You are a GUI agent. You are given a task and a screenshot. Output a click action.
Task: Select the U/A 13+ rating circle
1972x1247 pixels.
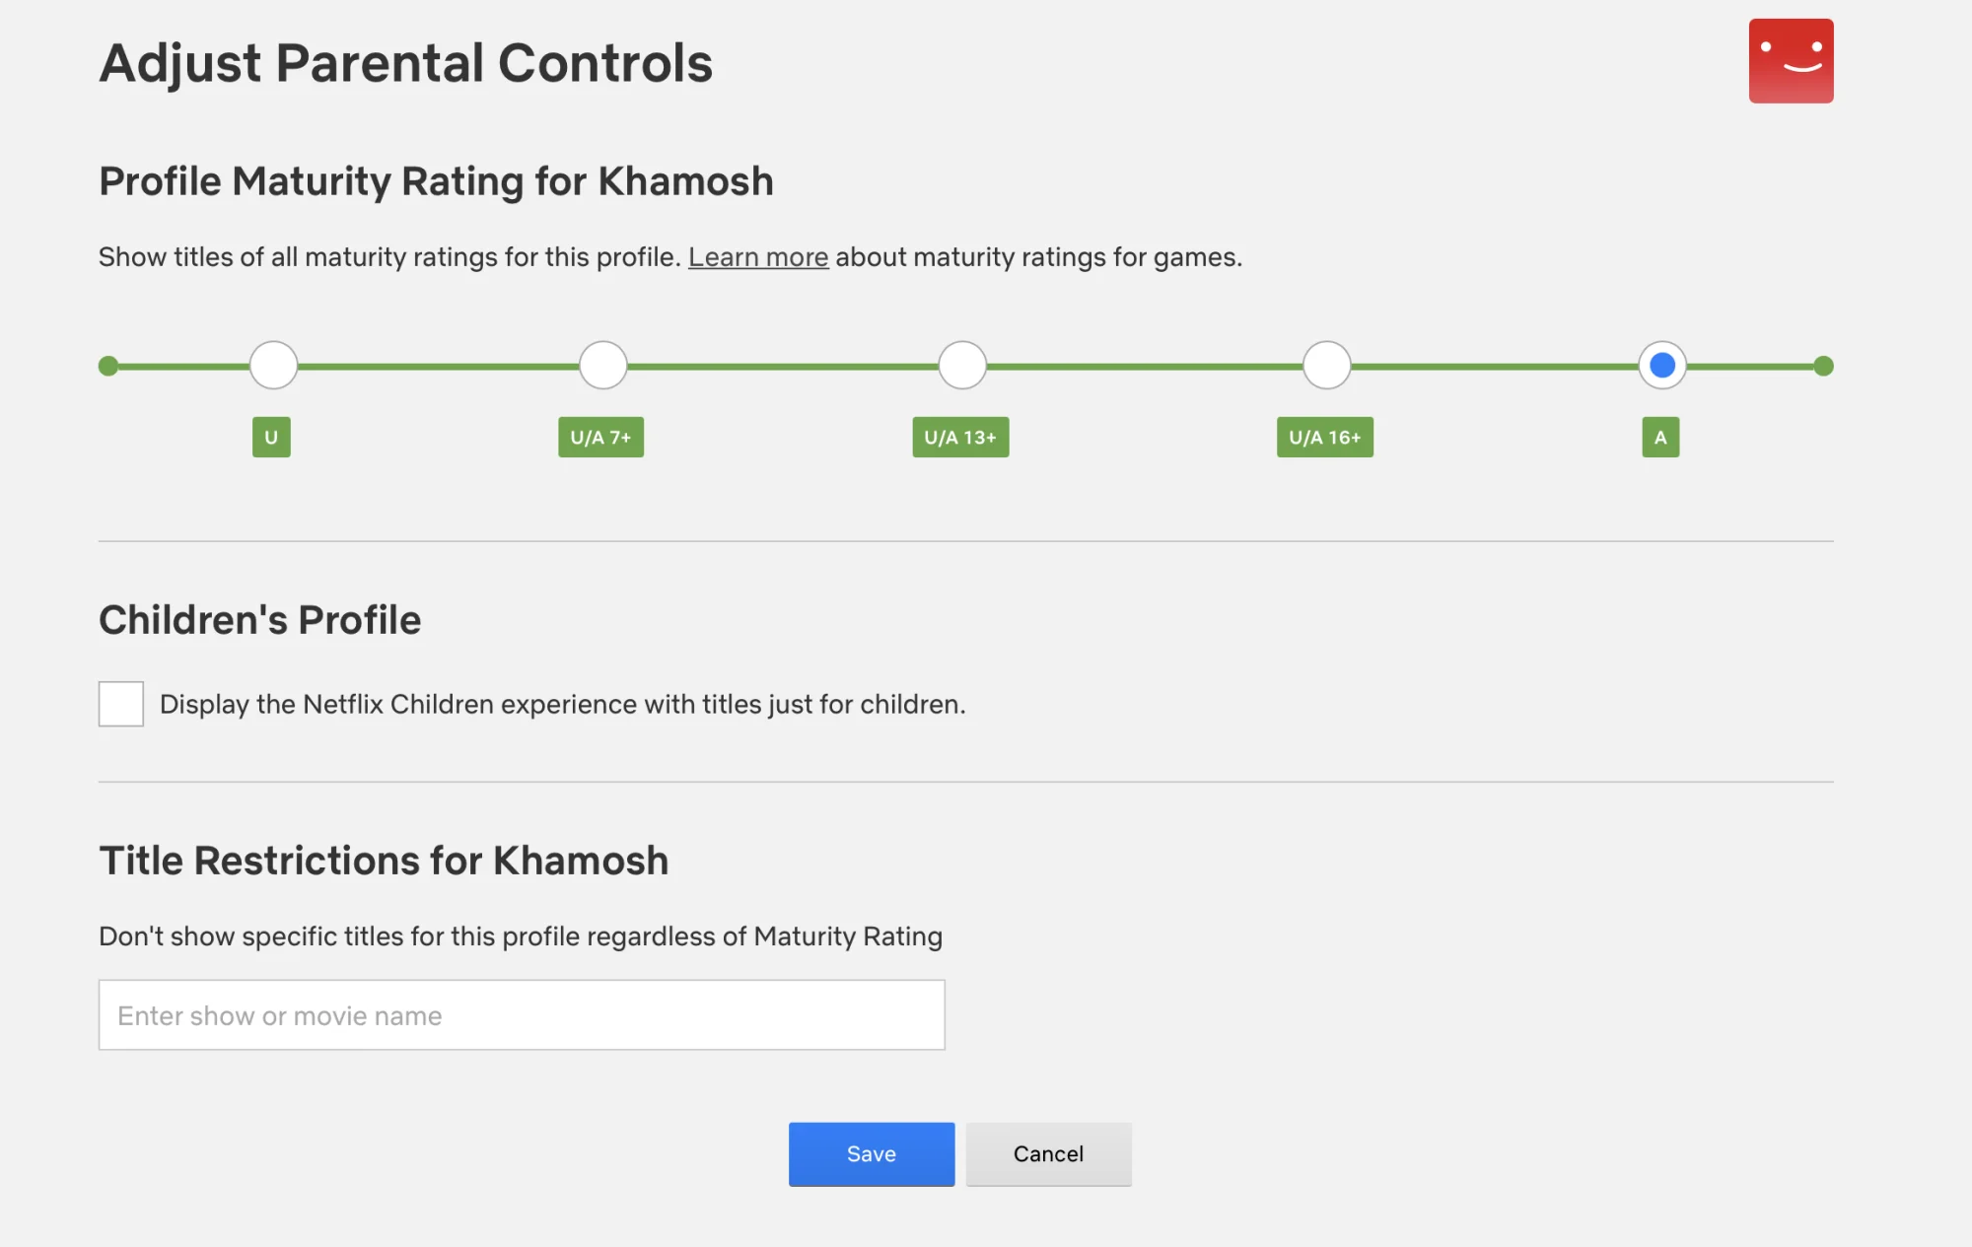pyautogui.click(x=961, y=365)
